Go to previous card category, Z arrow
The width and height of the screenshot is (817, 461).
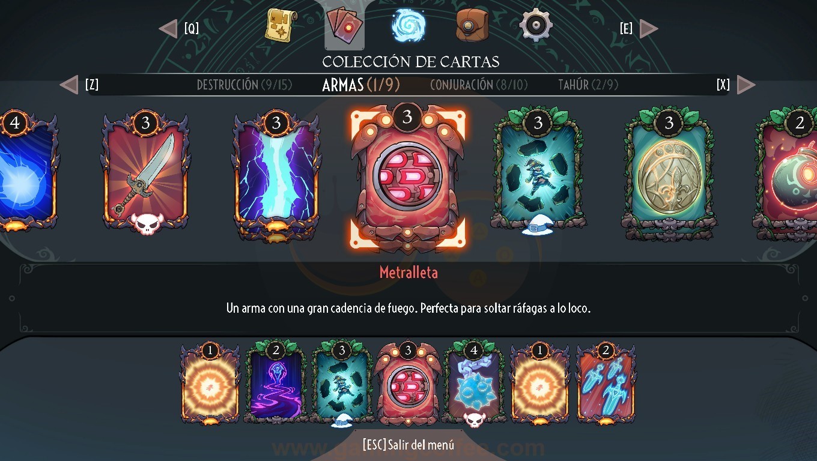(69, 85)
